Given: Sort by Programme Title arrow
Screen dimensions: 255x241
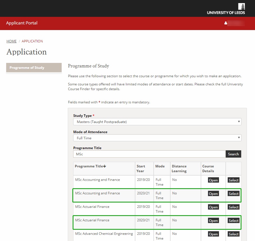Looking at the screenshot, I should pos(105,166).
